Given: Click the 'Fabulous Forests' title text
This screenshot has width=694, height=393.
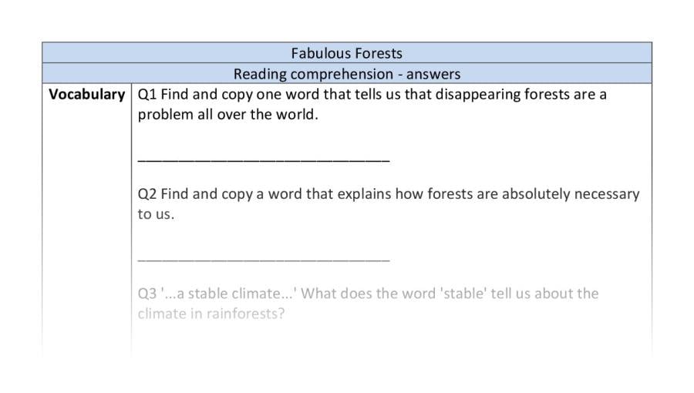Looking at the screenshot, I should click(346, 53).
